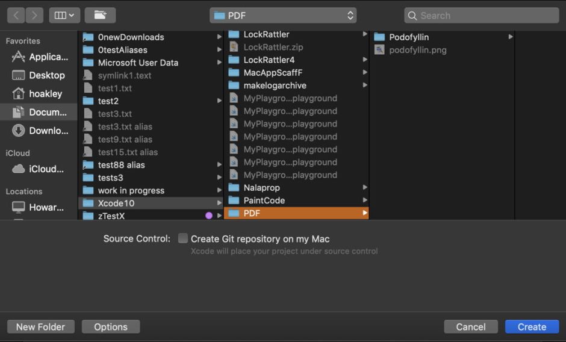Expand the LockRattler4 folder arrow

point(365,60)
